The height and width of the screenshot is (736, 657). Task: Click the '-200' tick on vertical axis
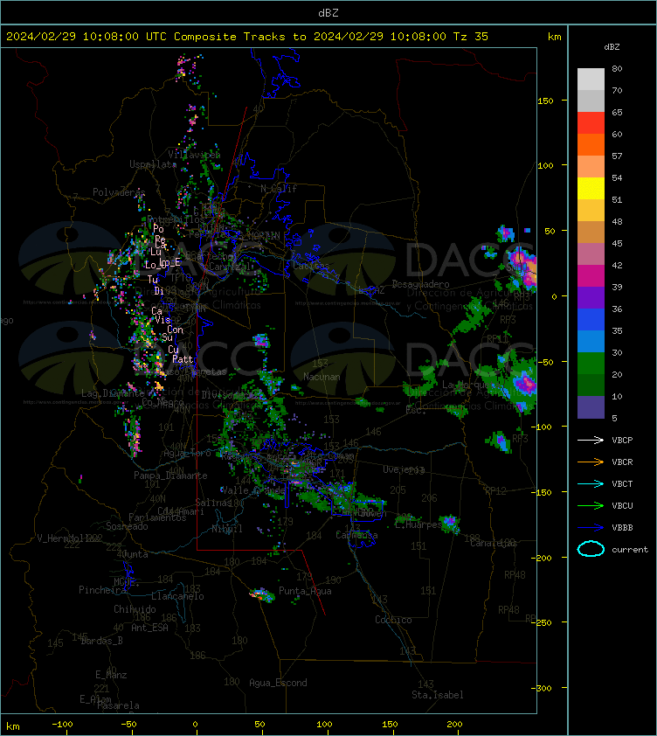pyautogui.click(x=542, y=558)
